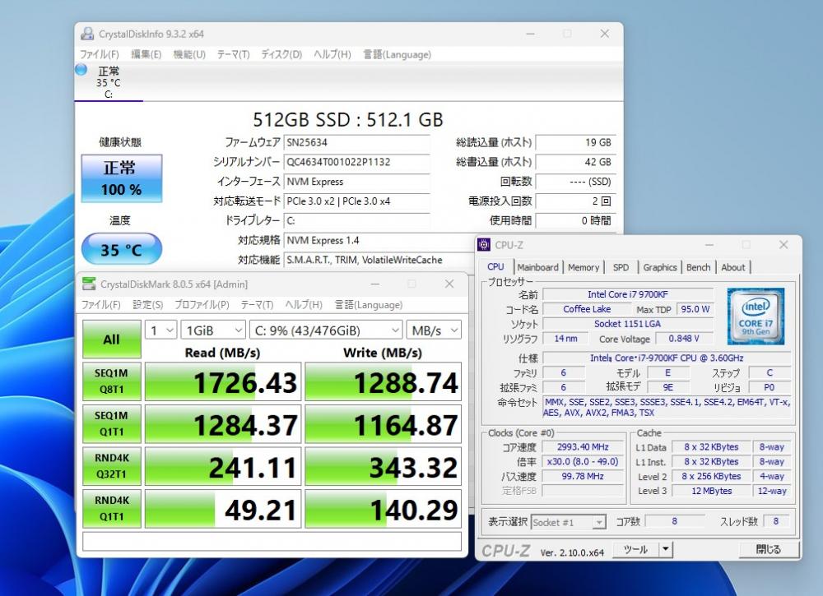
Task: Click the power-on hours value 0 時間
Action: pos(575,220)
